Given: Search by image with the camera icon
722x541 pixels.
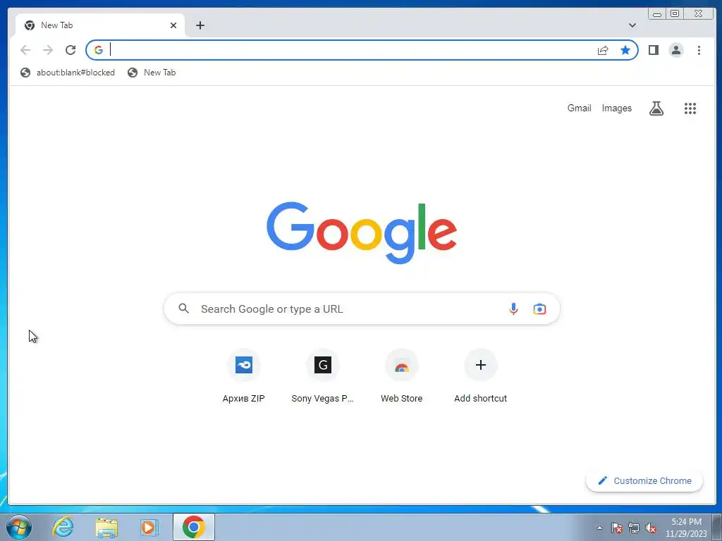Looking at the screenshot, I should (539, 309).
